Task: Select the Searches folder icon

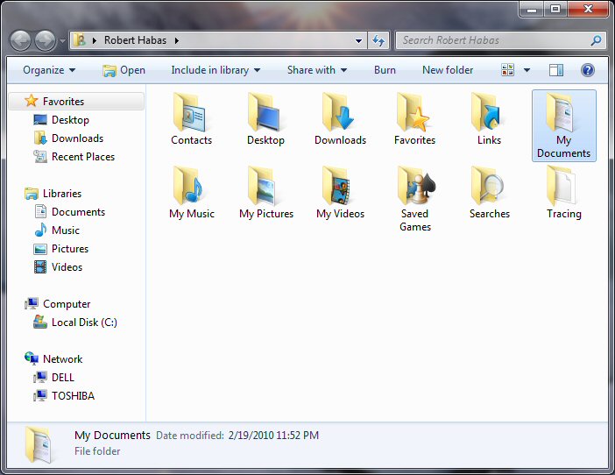Action: (x=489, y=186)
